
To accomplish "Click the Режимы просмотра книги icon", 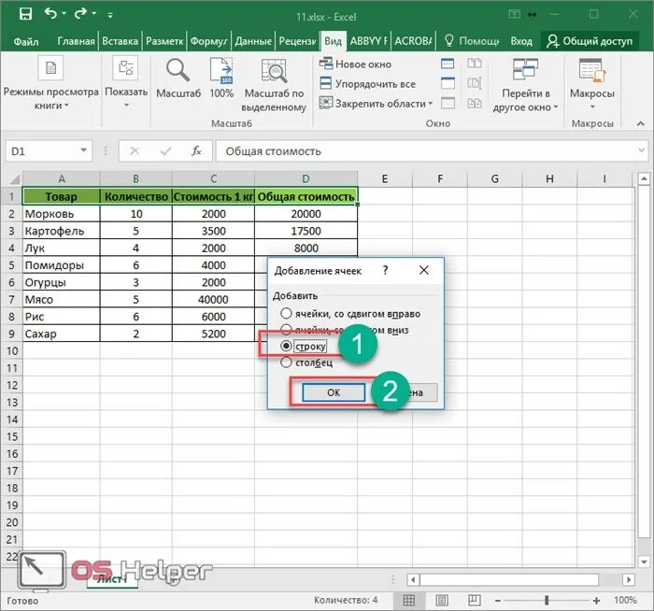I will [50, 67].
